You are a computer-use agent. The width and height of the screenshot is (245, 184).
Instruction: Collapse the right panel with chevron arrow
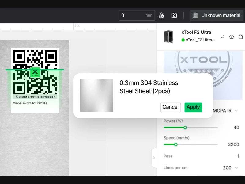click(x=154, y=158)
